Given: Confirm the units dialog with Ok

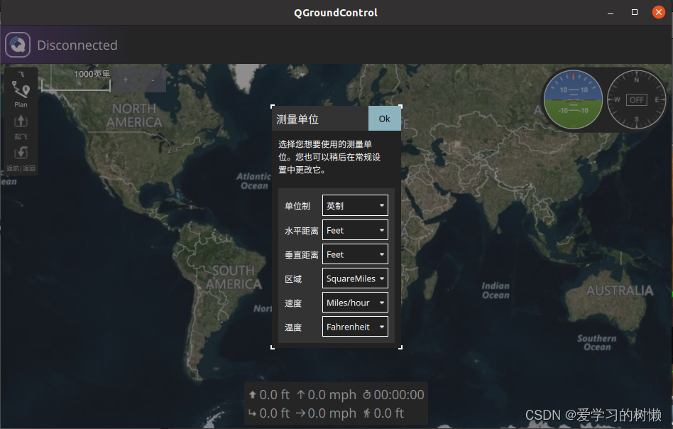Looking at the screenshot, I should click(x=384, y=119).
